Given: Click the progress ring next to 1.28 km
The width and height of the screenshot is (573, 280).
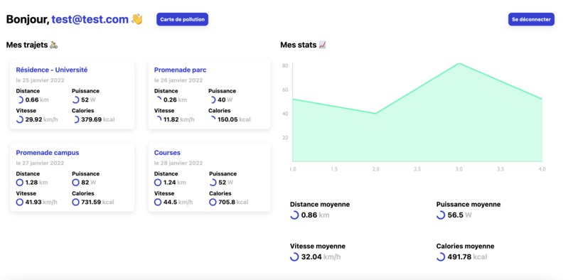Looking at the screenshot, I should click(x=20, y=183).
